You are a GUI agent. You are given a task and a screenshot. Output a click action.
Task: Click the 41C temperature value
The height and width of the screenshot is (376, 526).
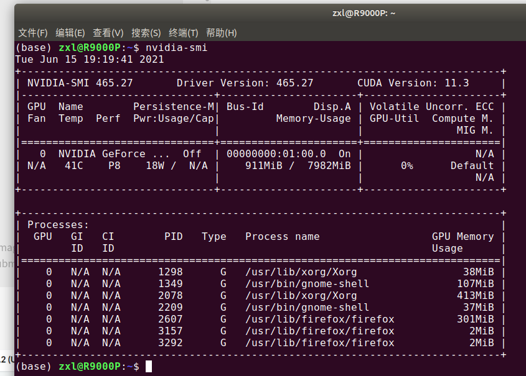[x=74, y=165]
